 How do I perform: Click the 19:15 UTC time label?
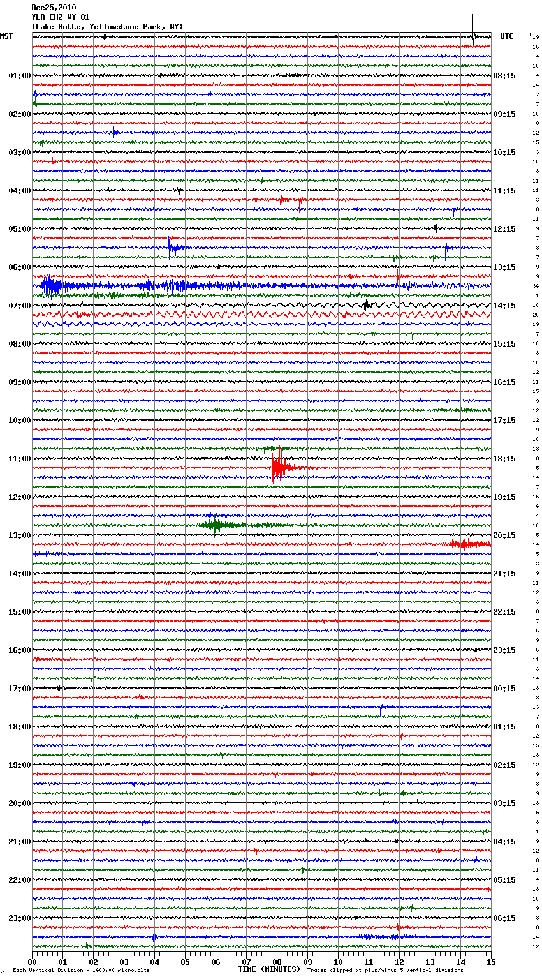[x=504, y=497]
